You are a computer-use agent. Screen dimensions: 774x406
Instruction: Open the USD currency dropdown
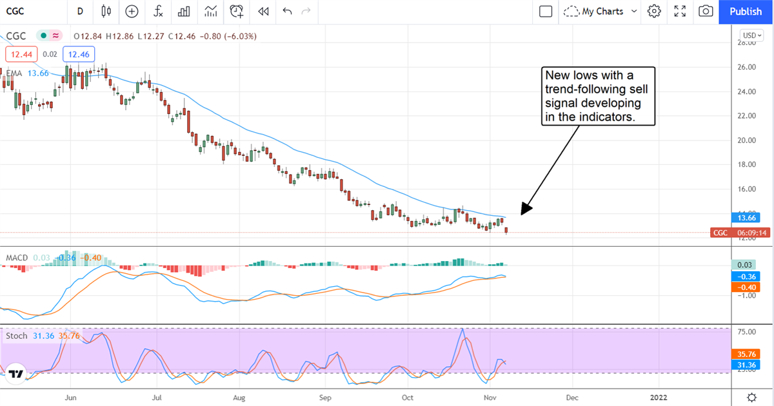point(751,35)
